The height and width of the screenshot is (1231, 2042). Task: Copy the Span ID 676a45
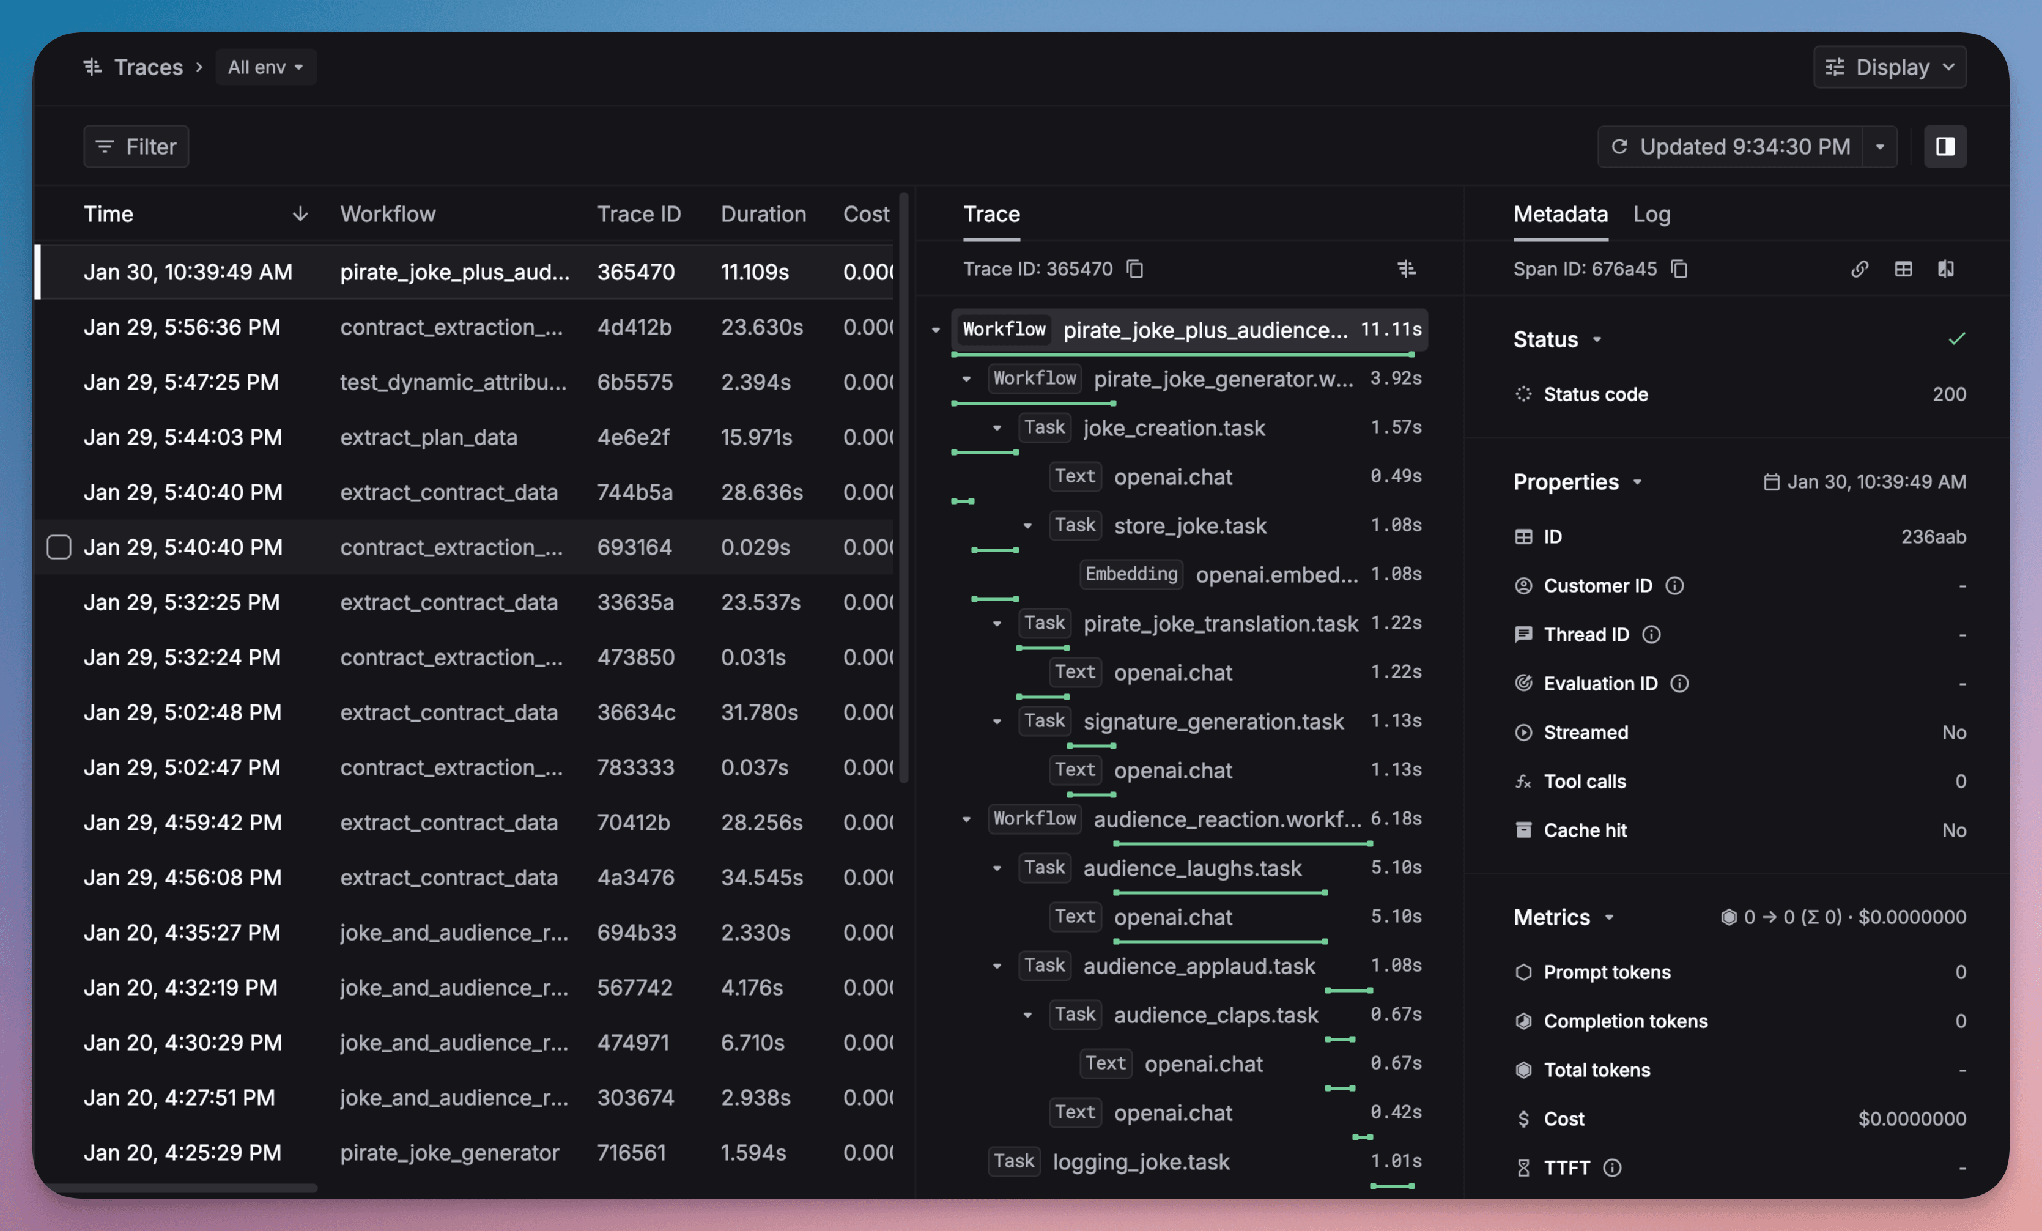click(x=1679, y=268)
